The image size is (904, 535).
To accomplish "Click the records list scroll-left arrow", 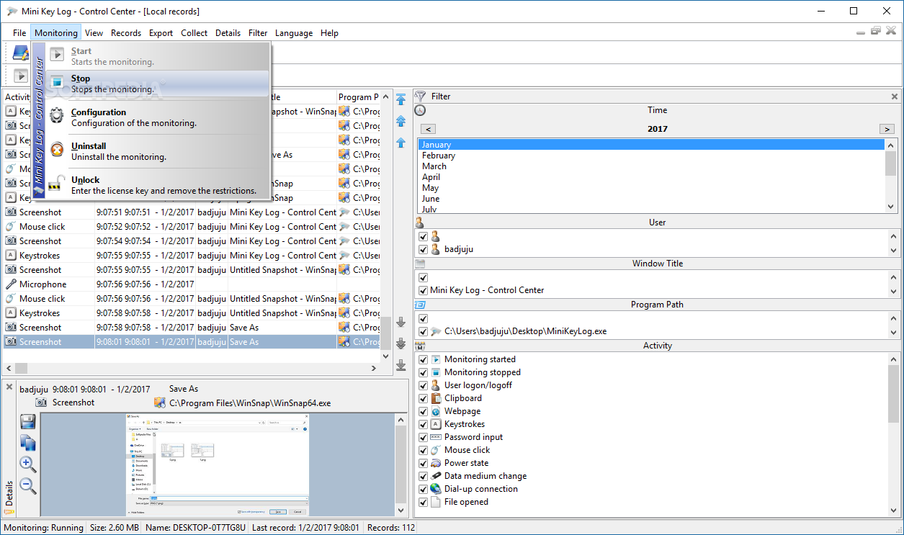I will (x=9, y=368).
